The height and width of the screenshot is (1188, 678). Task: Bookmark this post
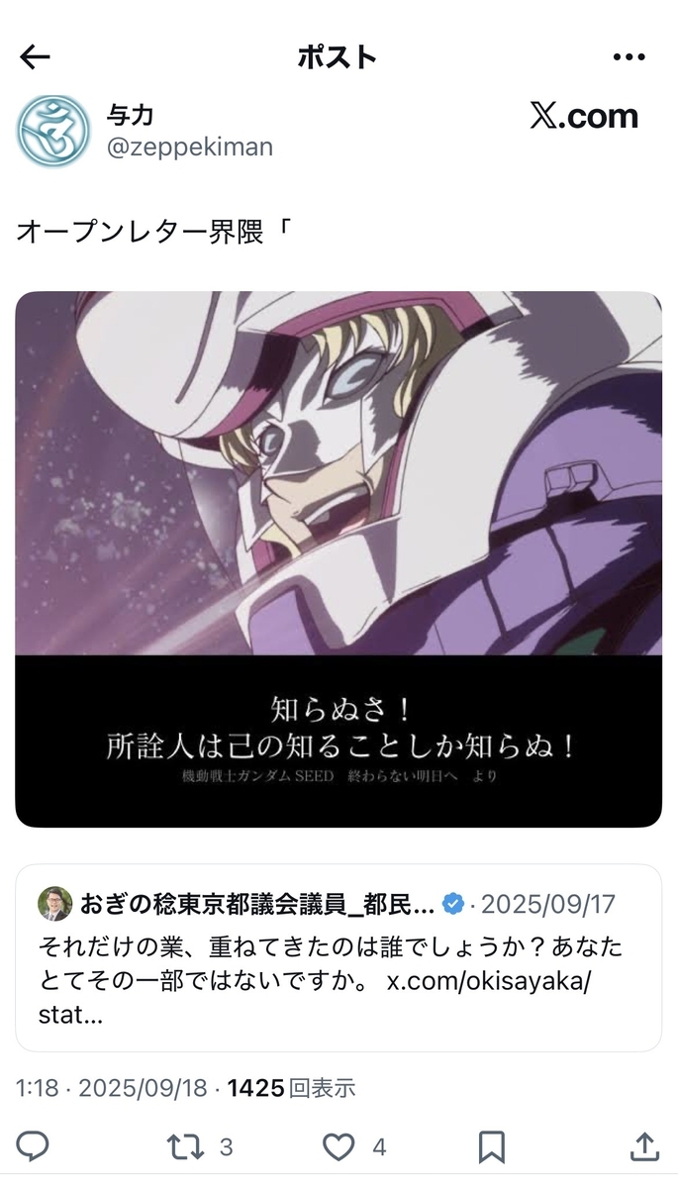[492, 1147]
